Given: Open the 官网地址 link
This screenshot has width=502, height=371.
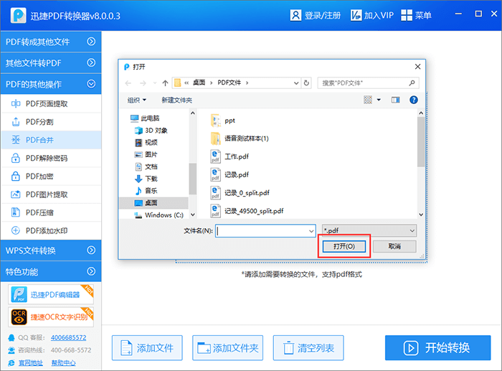Looking at the screenshot, I should pyautogui.click(x=30, y=362).
